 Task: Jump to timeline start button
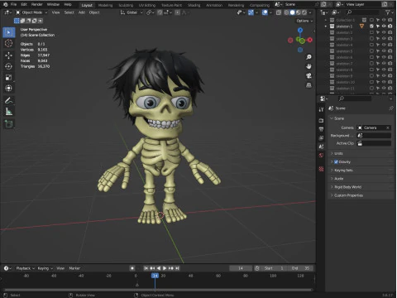[x=146, y=268]
